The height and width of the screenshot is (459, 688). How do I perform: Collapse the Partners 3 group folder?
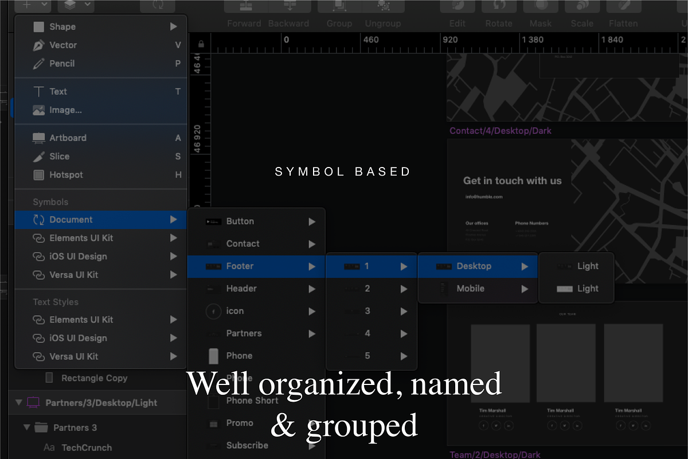coord(26,427)
